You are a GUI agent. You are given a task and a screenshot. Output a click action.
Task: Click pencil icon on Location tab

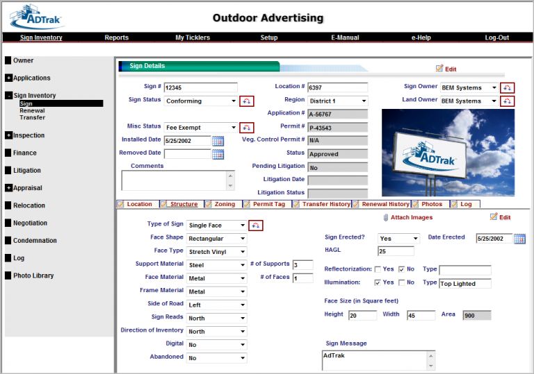(120, 204)
